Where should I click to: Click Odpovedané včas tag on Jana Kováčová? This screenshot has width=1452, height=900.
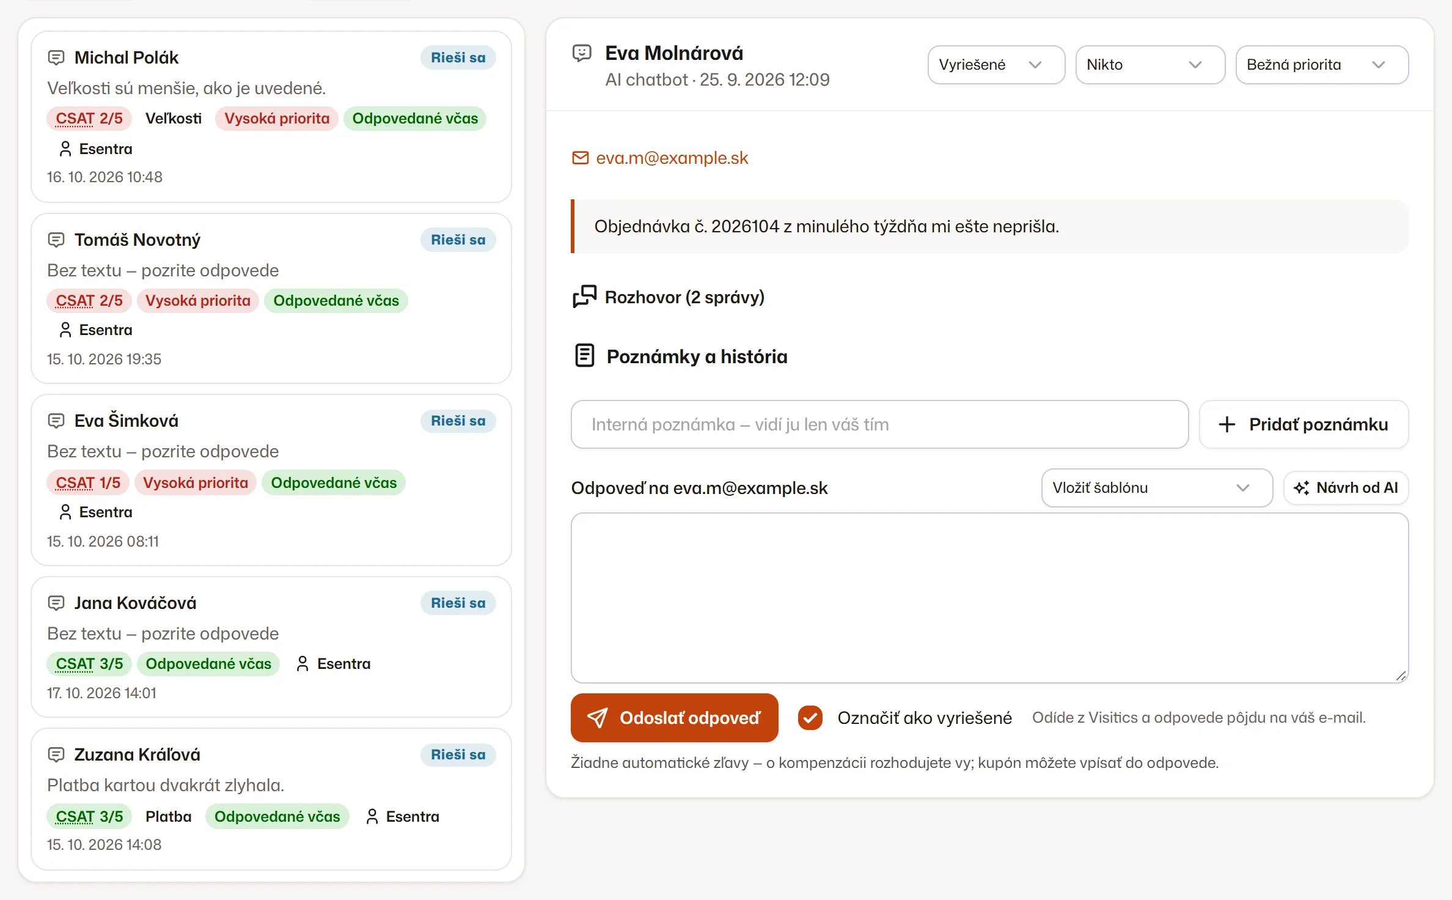pyautogui.click(x=208, y=664)
